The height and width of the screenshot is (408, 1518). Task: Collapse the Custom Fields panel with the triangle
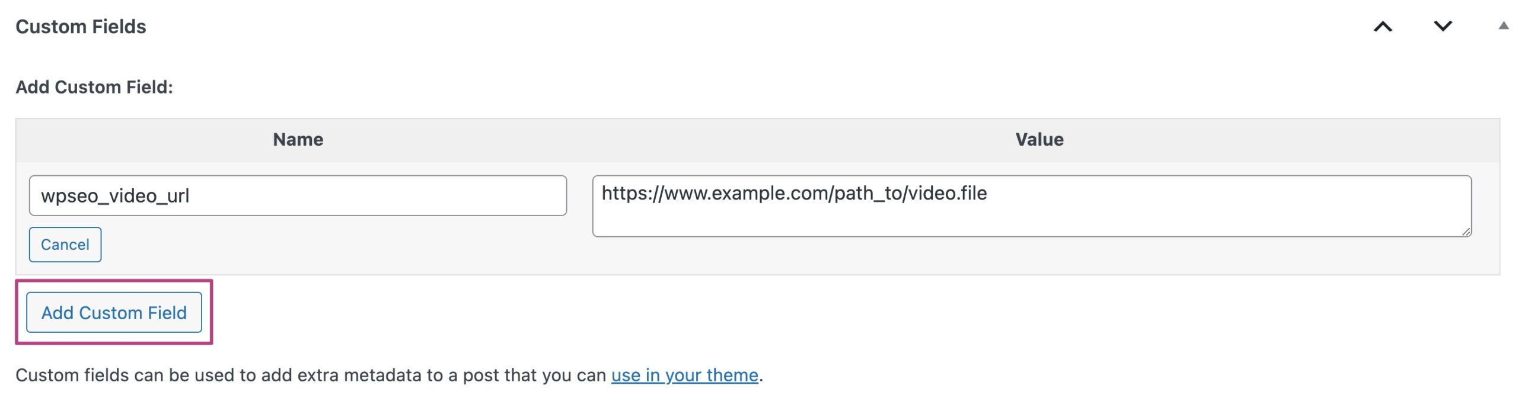tap(1503, 26)
